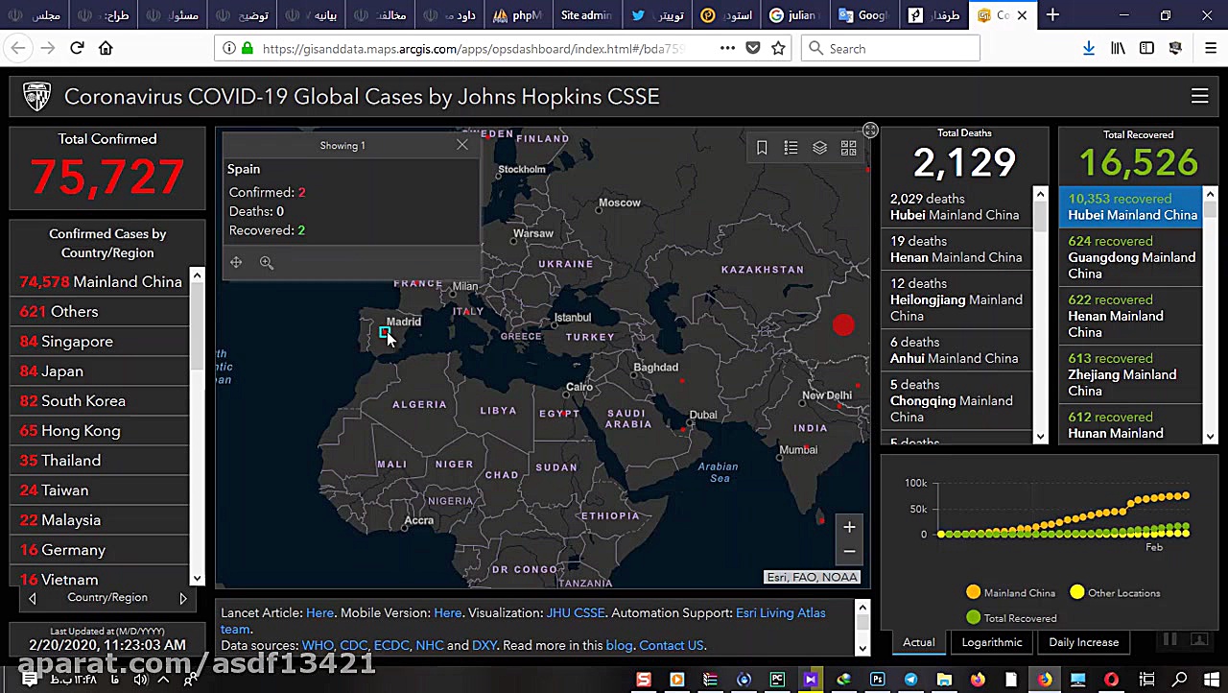Open the dashboard hamburger menu

[x=1199, y=96]
